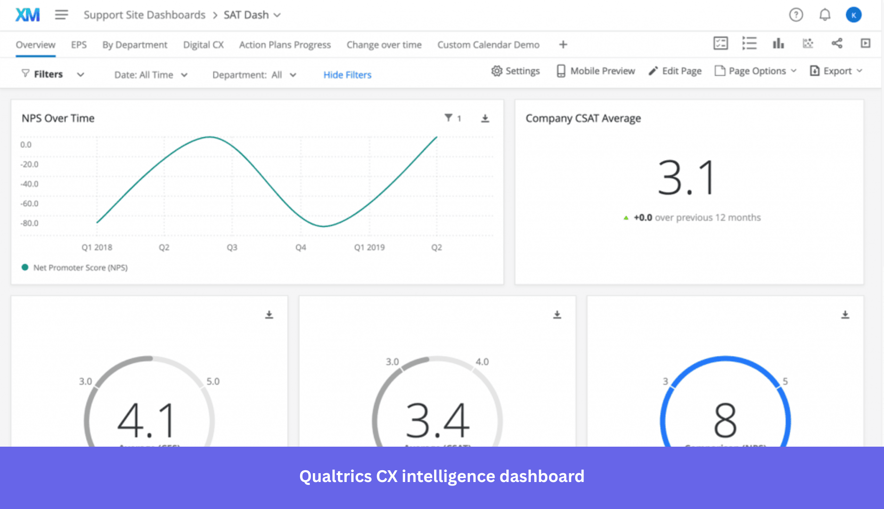Open the bar chart icon in the toolbar

[x=778, y=44]
